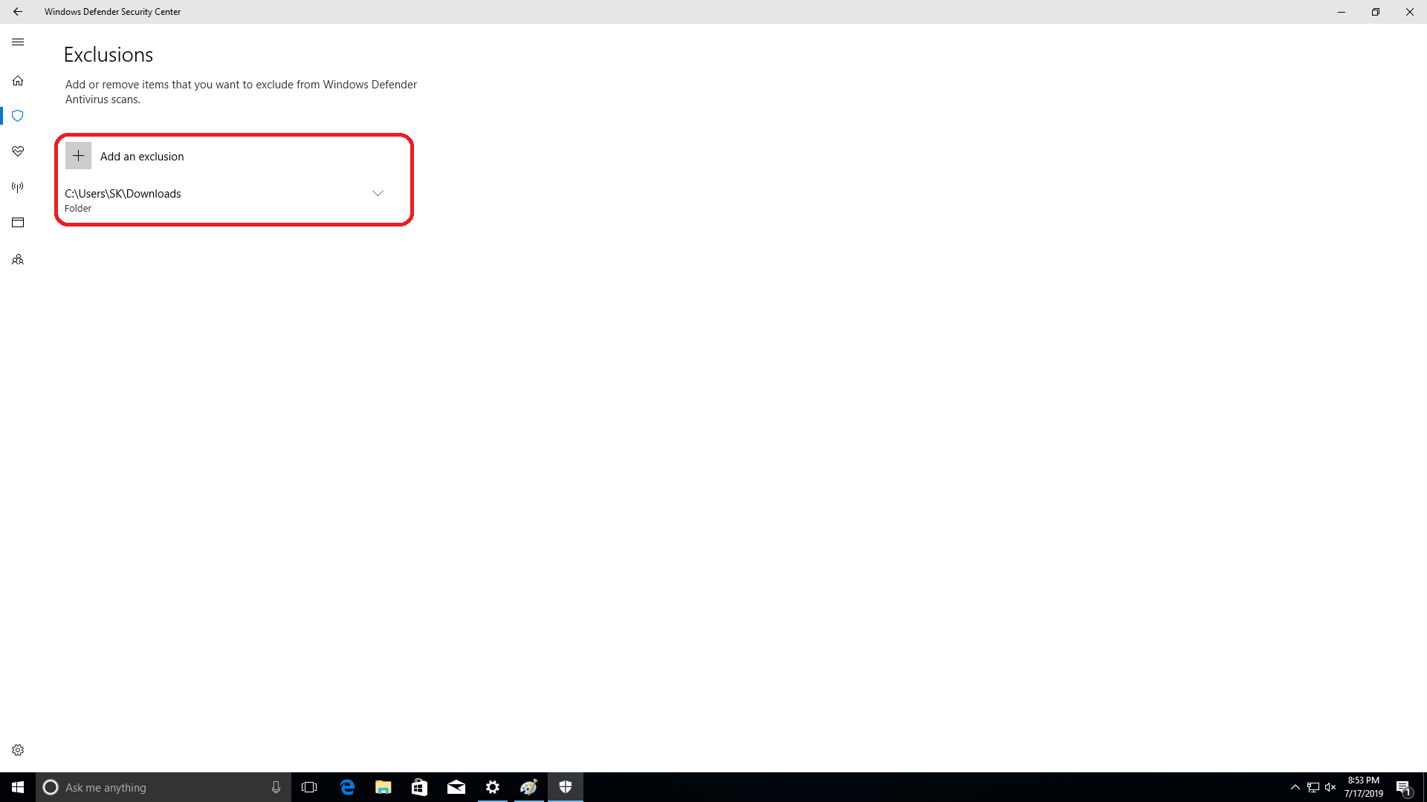1427x802 pixels.
Task: Click Windows Defender shield taskbar icon
Action: [x=566, y=787]
